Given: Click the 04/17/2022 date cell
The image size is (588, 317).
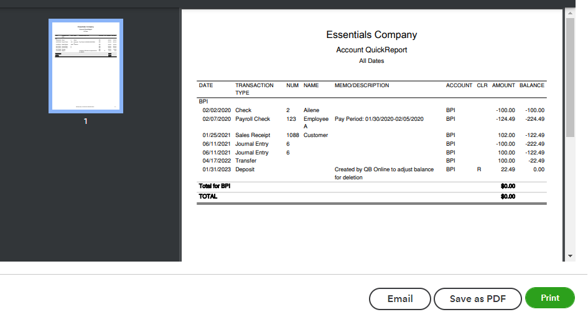Looking at the screenshot, I should 217,161.
